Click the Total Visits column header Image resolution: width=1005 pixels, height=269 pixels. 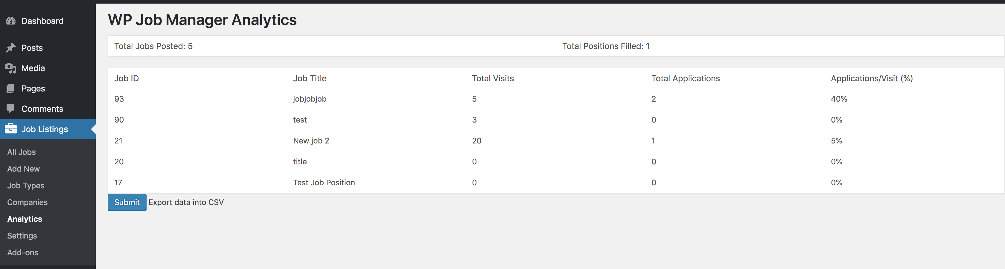coord(493,78)
